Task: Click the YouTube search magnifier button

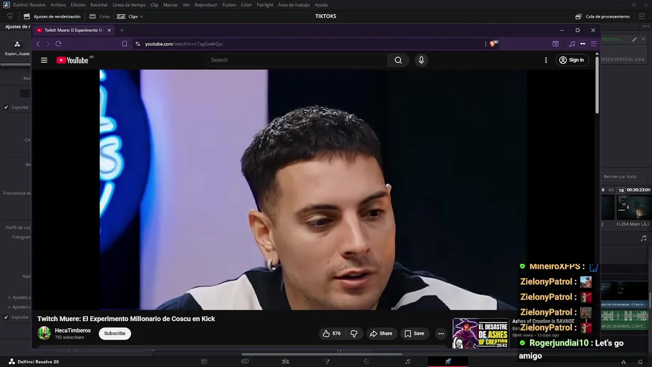Action: [x=398, y=60]
